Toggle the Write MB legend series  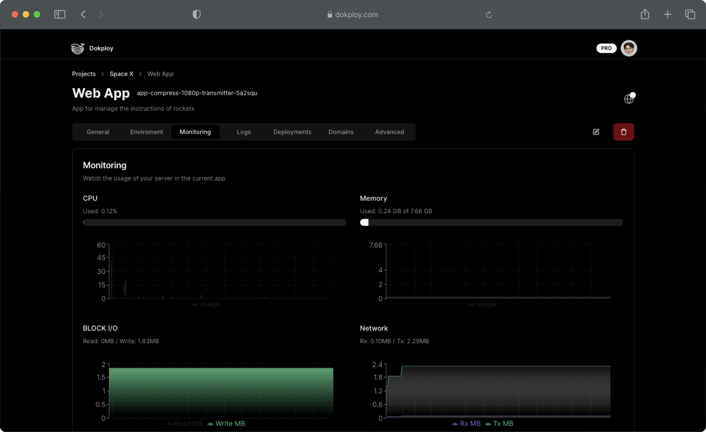tap(226, 424)
